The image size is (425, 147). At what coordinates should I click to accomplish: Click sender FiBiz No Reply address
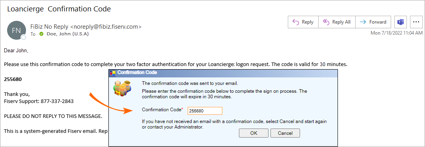[86, 27]
